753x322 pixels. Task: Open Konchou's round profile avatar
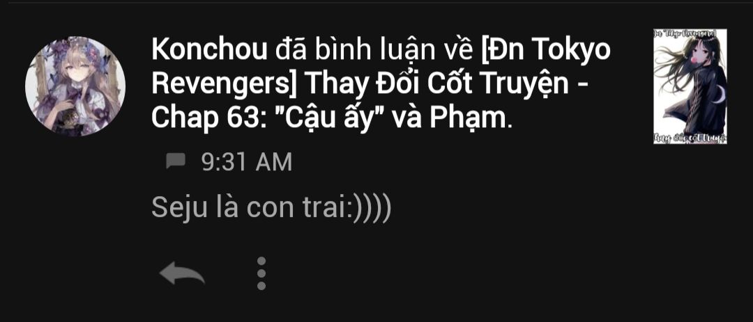coord(75,86)
